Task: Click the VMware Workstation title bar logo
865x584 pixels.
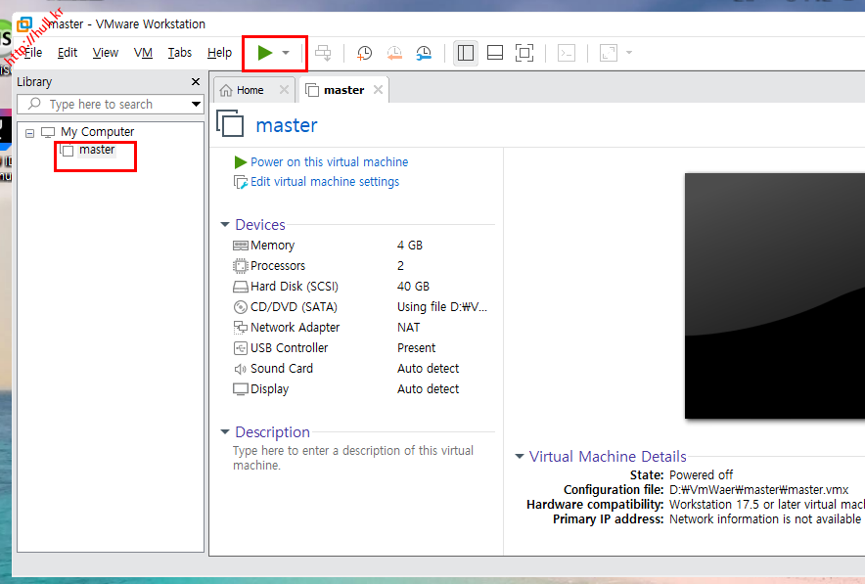Action: click(24, 24)
